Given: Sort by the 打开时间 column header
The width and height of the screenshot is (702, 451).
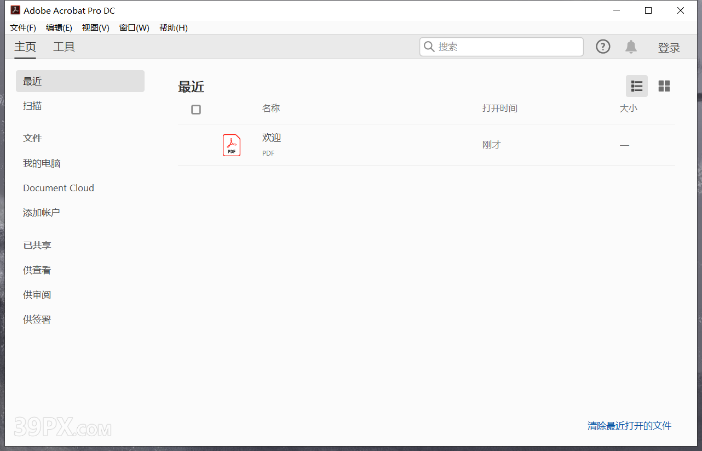Looking at the screenshot, I should pos(500,109).
